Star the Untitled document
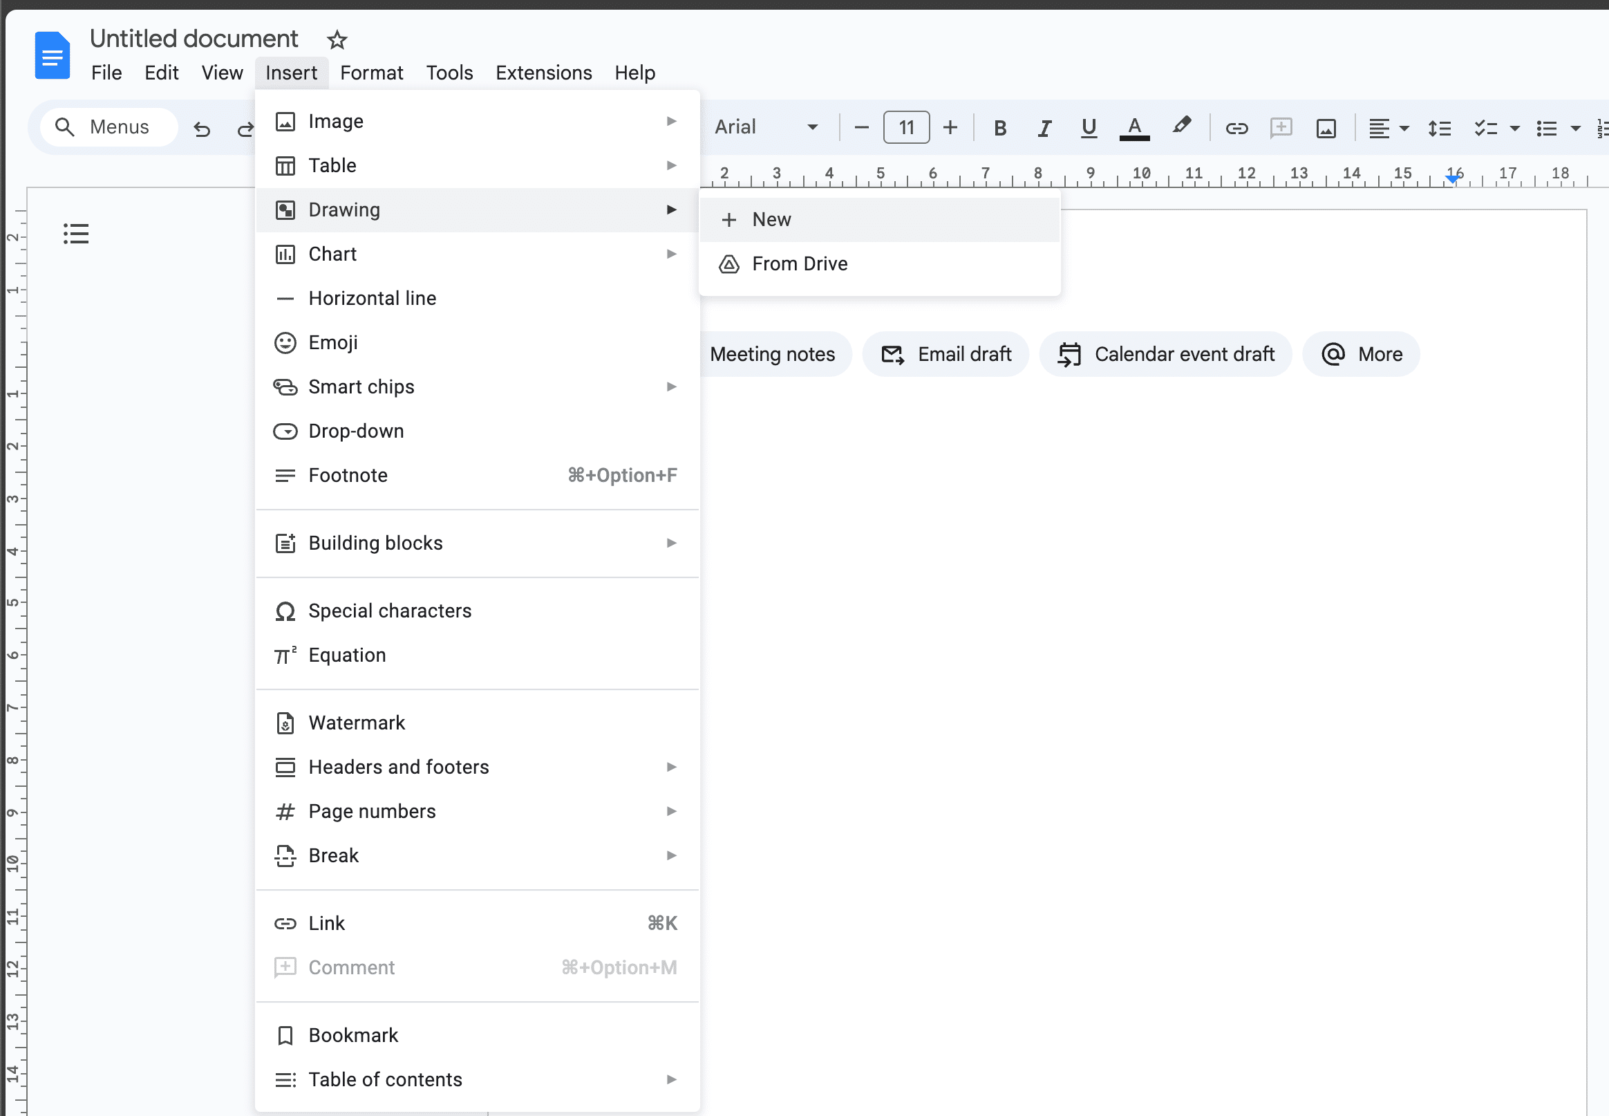Image resolution: width=1609 pixels, height=1116 pixels. click(337, 40)
